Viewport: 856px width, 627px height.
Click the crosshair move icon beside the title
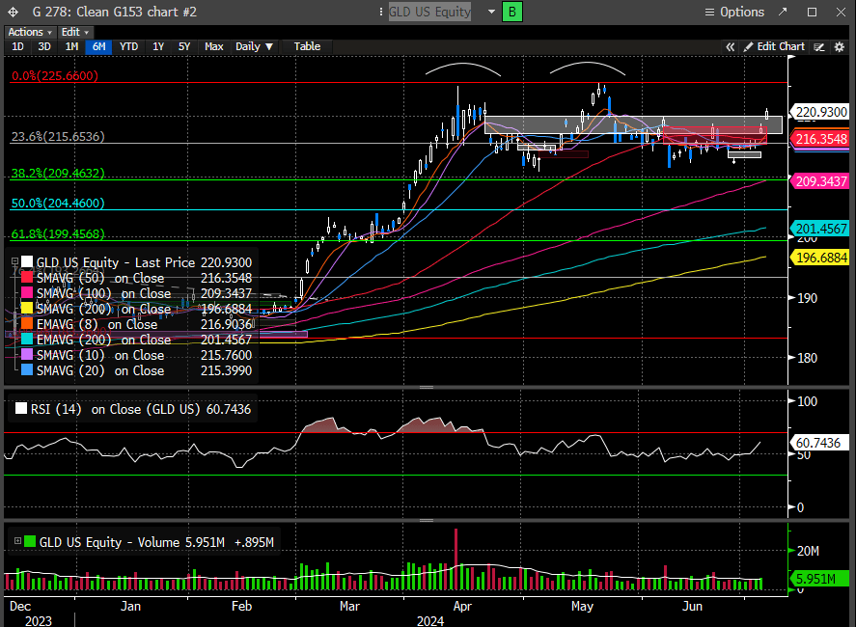tap(13, 12)
